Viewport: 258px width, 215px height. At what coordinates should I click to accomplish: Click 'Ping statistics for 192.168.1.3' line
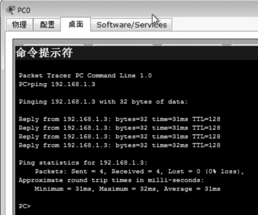83,163
